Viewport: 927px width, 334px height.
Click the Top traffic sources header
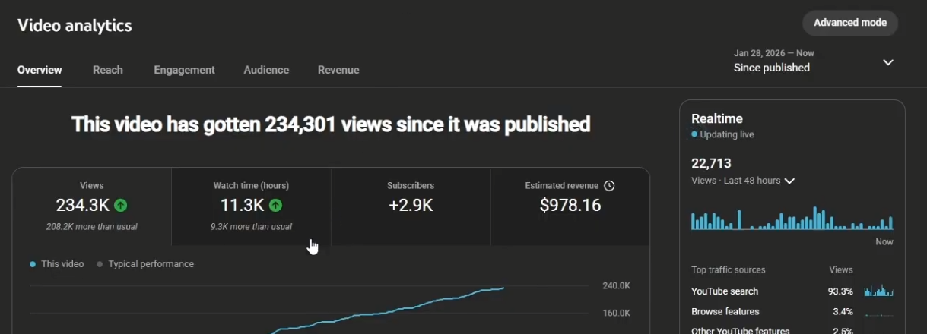coord(729,270)
